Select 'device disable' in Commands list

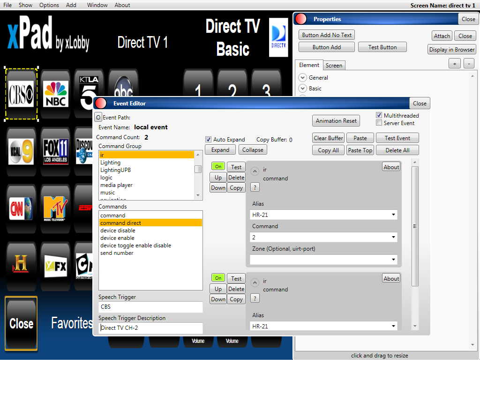(x=150, y=231)
